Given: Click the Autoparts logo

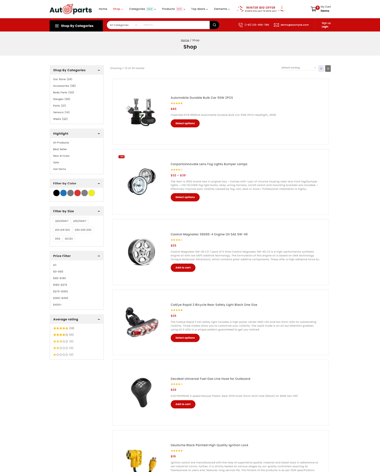Looking at the screenshot, I should pyautogui.click(x=70, y=9).
